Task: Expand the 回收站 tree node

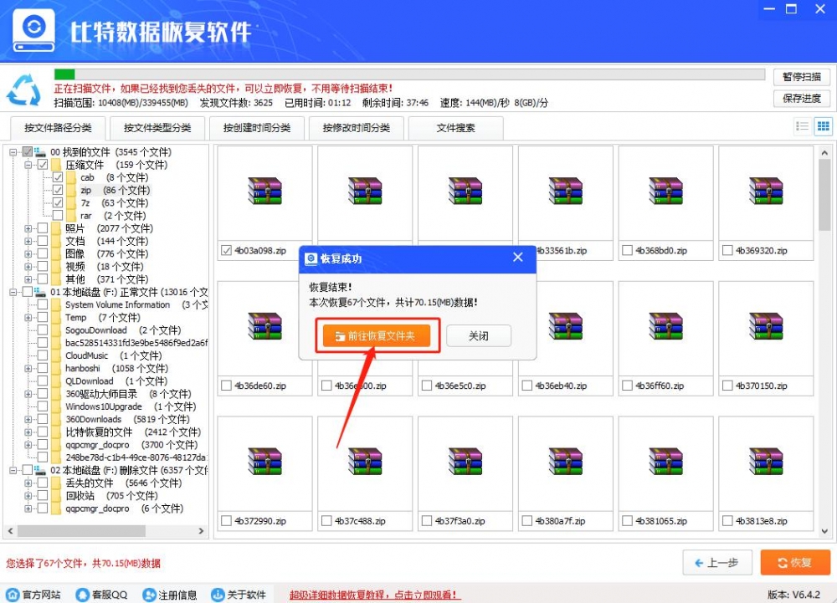Action: click(28, 496)
